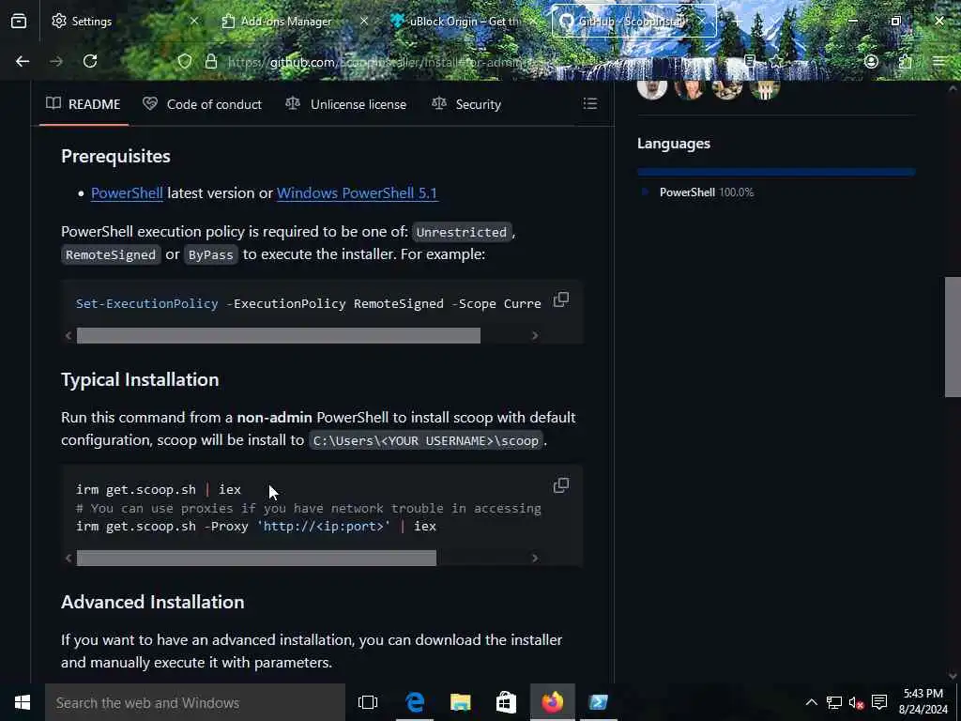Click the Set-ExecutionPolicy horizontal scrollbar thumb
Screen dimensions: 961x721
pos(278,335)
